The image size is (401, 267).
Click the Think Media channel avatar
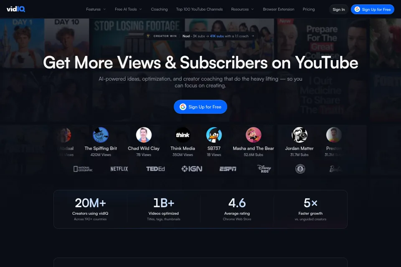pyautogui.click(x=183, y=135)
